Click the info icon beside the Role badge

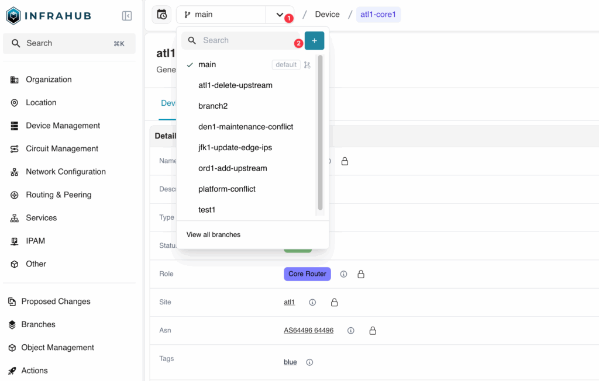point(343,273)
